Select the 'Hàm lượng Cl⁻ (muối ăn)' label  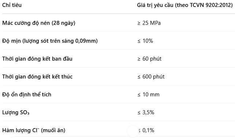34,130
